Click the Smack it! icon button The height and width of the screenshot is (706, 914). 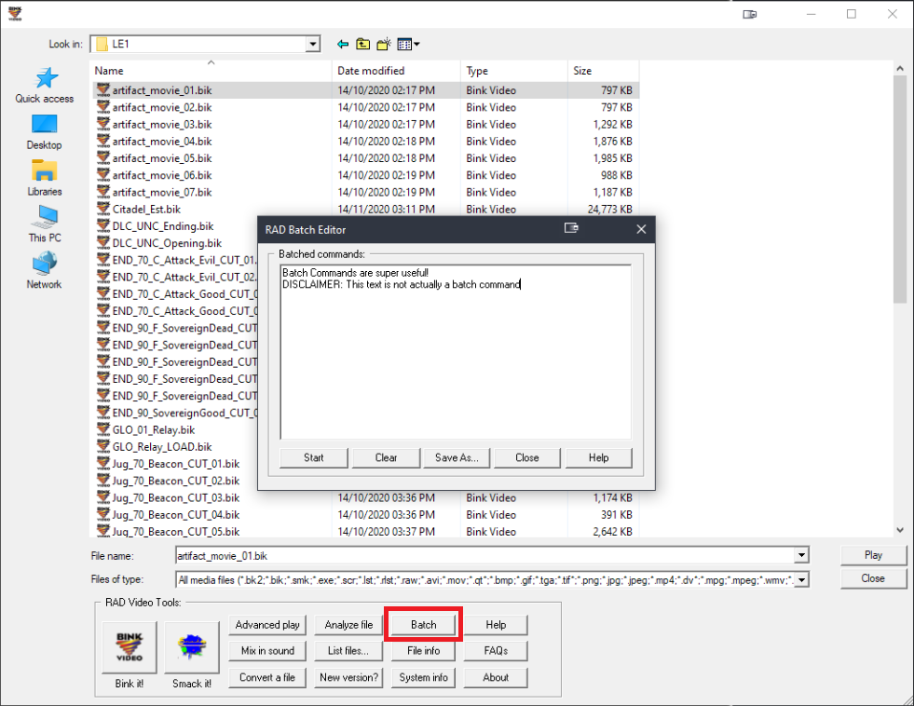pos(192,646)
